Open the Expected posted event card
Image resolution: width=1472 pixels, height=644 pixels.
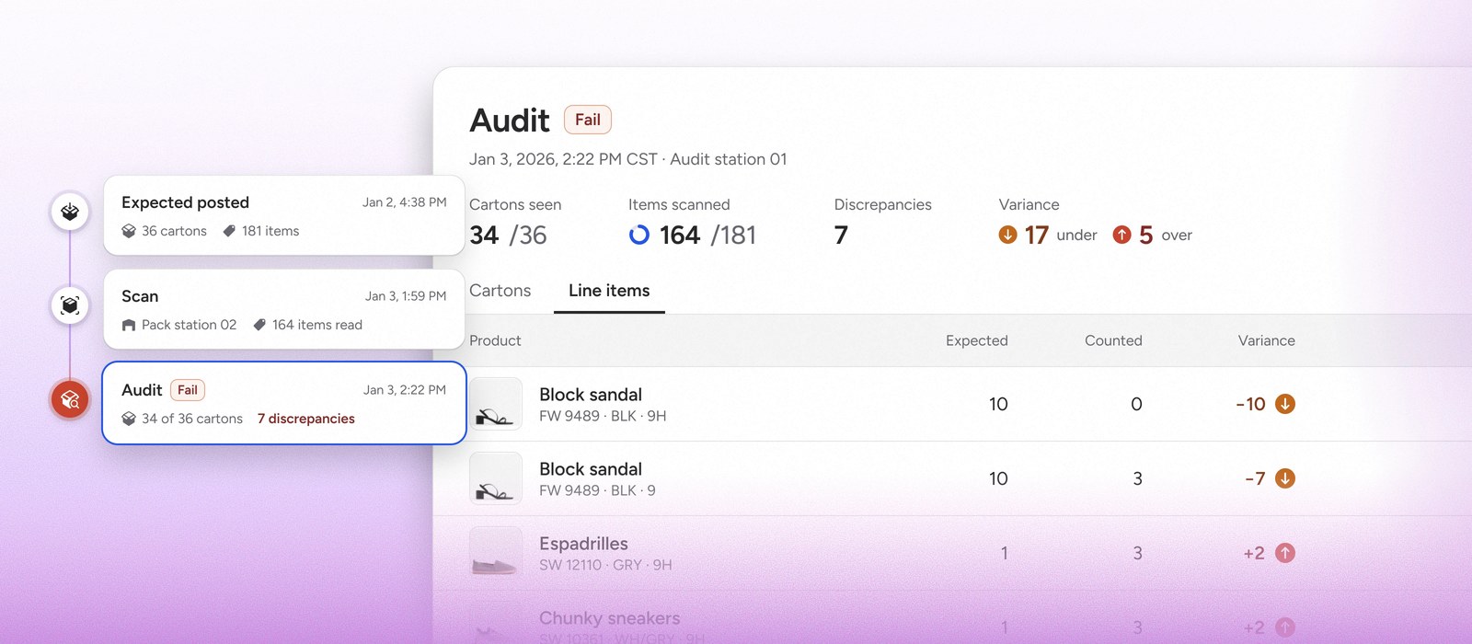[284, 215]
